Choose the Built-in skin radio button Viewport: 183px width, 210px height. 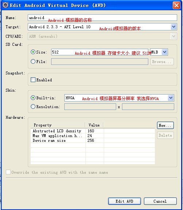point(33,98)
